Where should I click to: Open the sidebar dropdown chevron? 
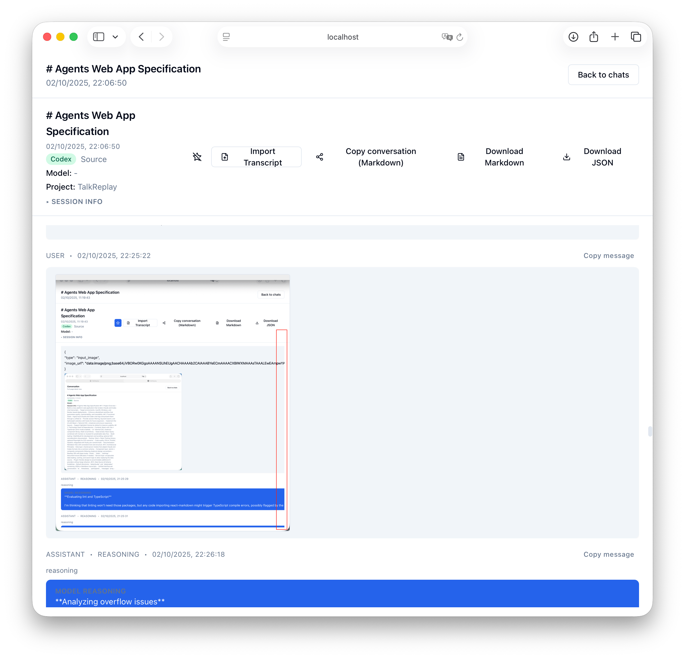pos(115,37)
